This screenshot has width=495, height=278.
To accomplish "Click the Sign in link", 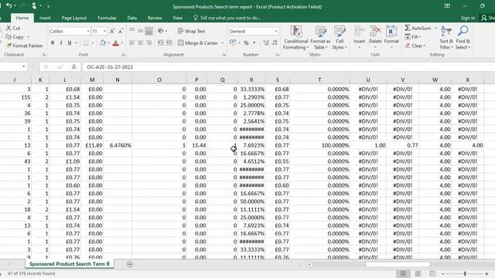I will pyautogui.click(x=467, y=18).
